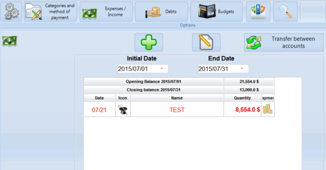Open the End Date dropdown arrow
The height and width of the screenshot is (170, 326).
tap(242, 69)
